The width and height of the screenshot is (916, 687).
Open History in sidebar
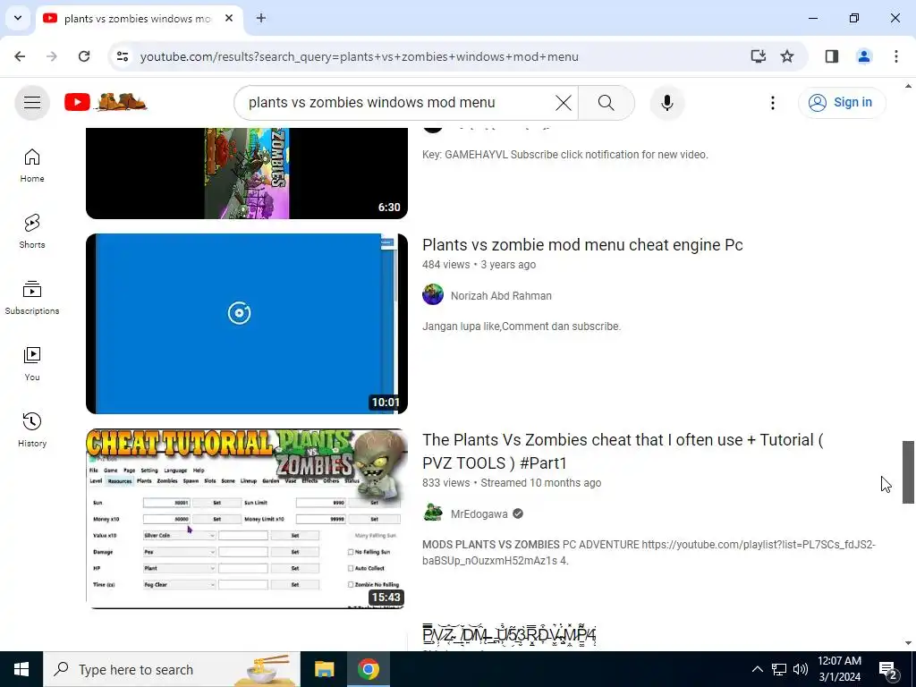[x=32, y=430]
